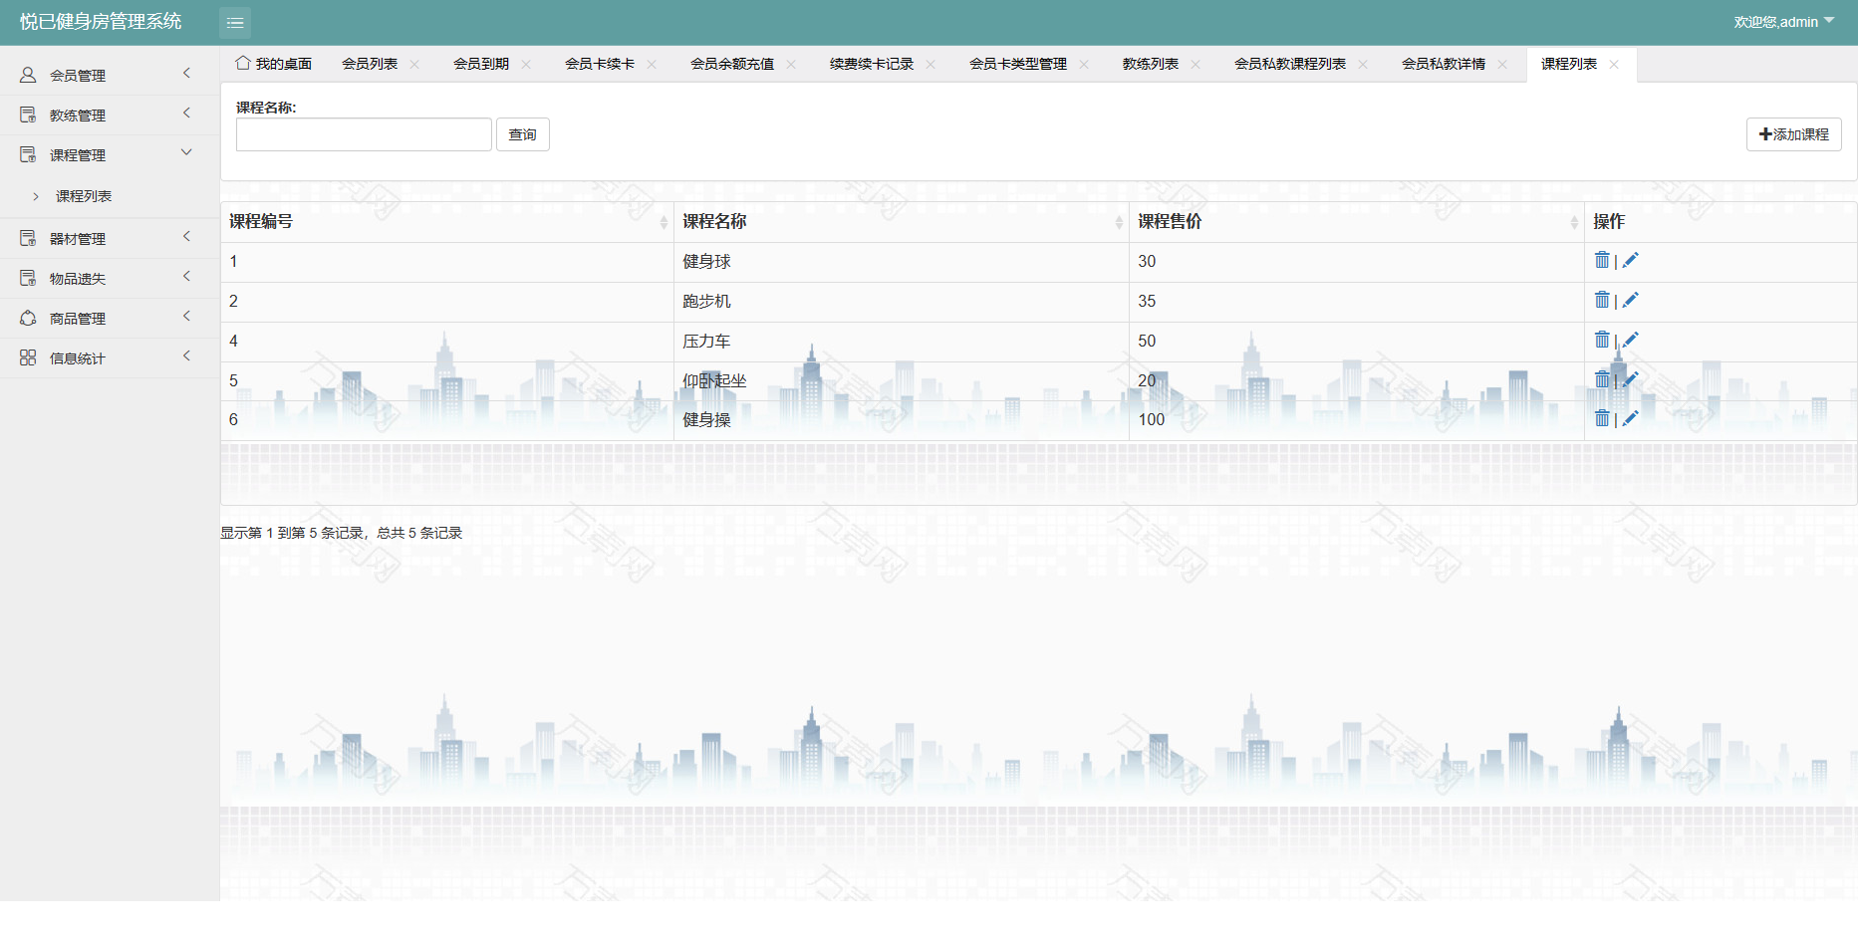
Task: Open the admin user dropdown
Action: [1783, 22]
